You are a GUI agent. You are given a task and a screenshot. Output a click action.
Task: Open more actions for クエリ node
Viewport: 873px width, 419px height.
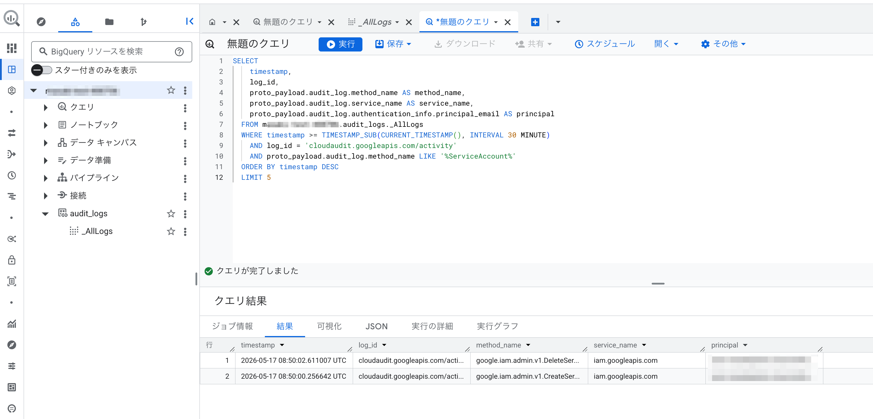point(185,108)
